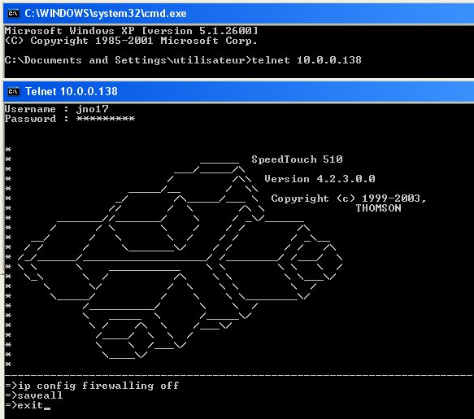Click the 'Username' label in the Telnet window
474x419 pixels.
(x=30, y=109)
